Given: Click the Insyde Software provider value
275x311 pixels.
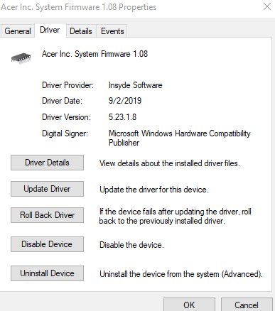Looking at the screenshot, I should coord(136,85).
